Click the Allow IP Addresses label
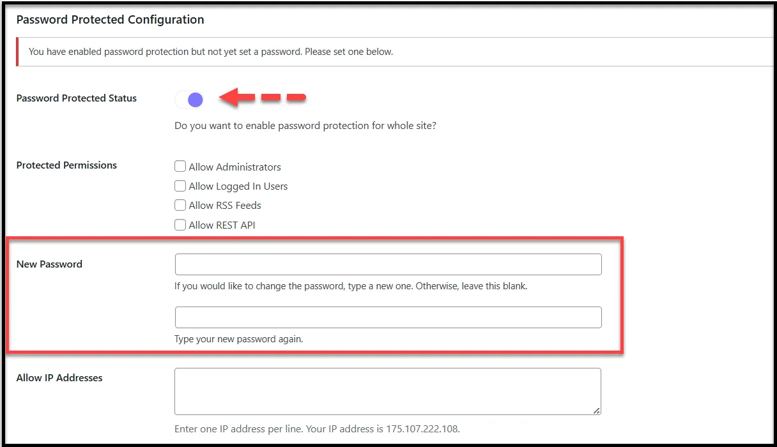 (59, 377)
